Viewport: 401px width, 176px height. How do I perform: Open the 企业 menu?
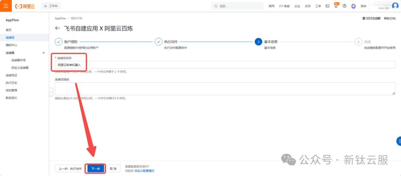297,6
